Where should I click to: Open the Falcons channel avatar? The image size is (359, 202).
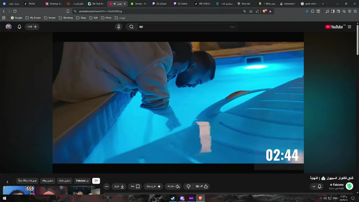(x=349, y=186)
